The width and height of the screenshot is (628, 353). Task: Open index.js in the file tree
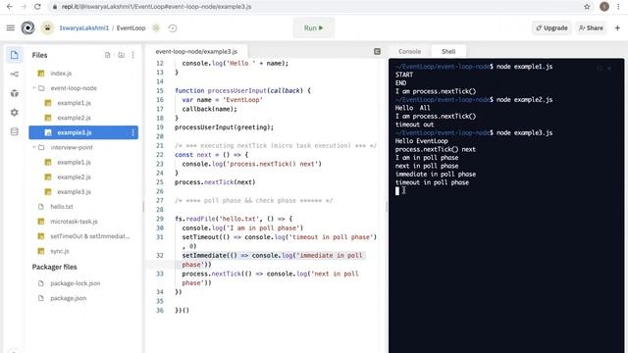click(x=61, y=74)
